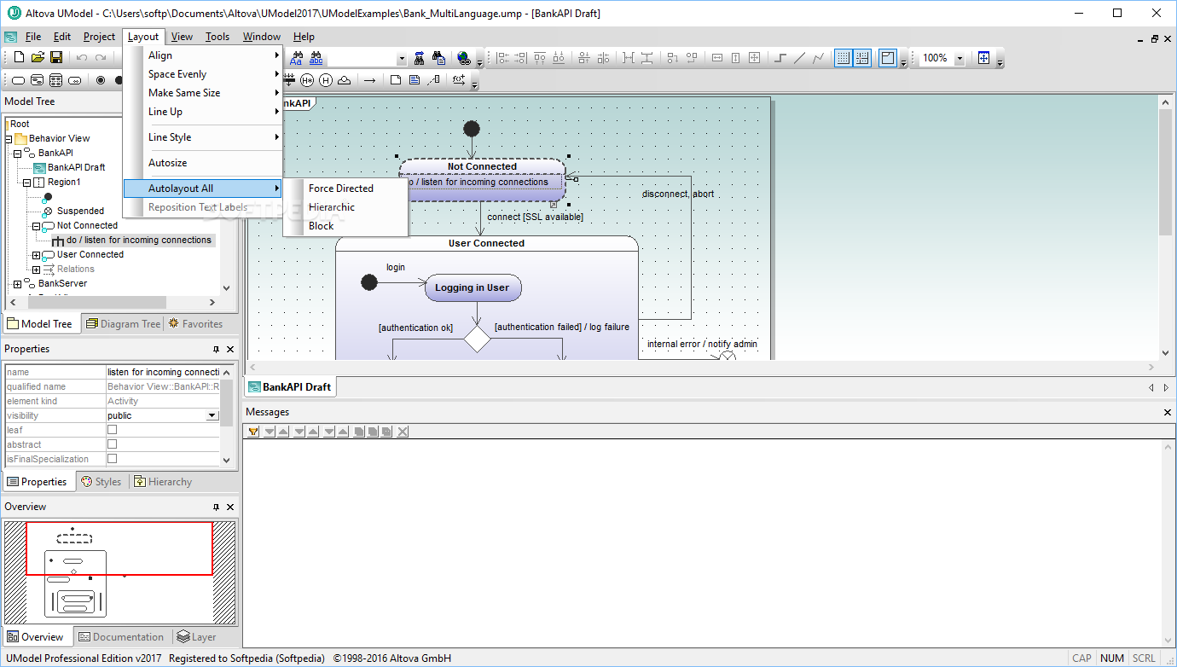Create a new project with New icon

19,57
